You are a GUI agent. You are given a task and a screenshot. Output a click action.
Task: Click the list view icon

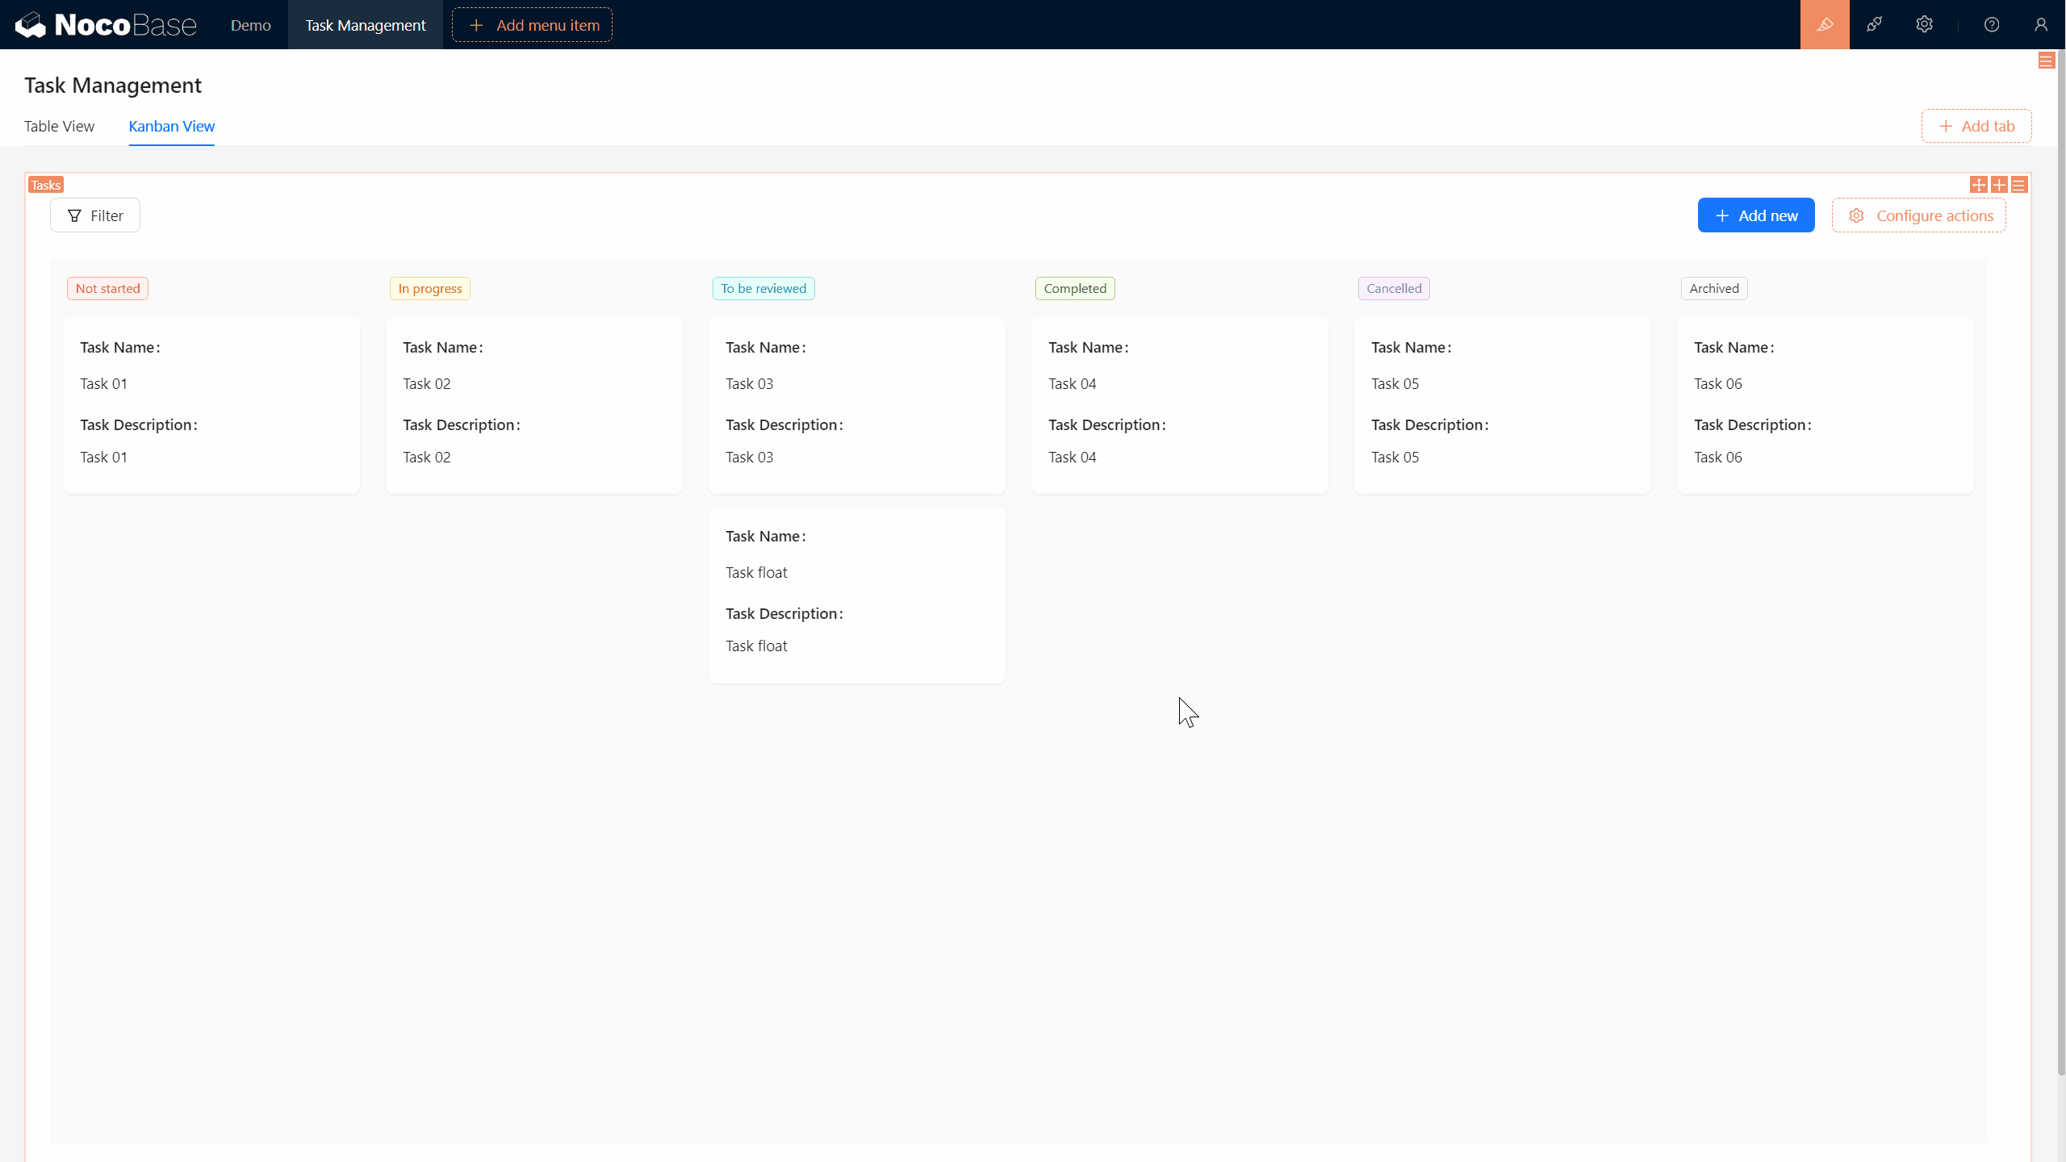(2019, 185)
